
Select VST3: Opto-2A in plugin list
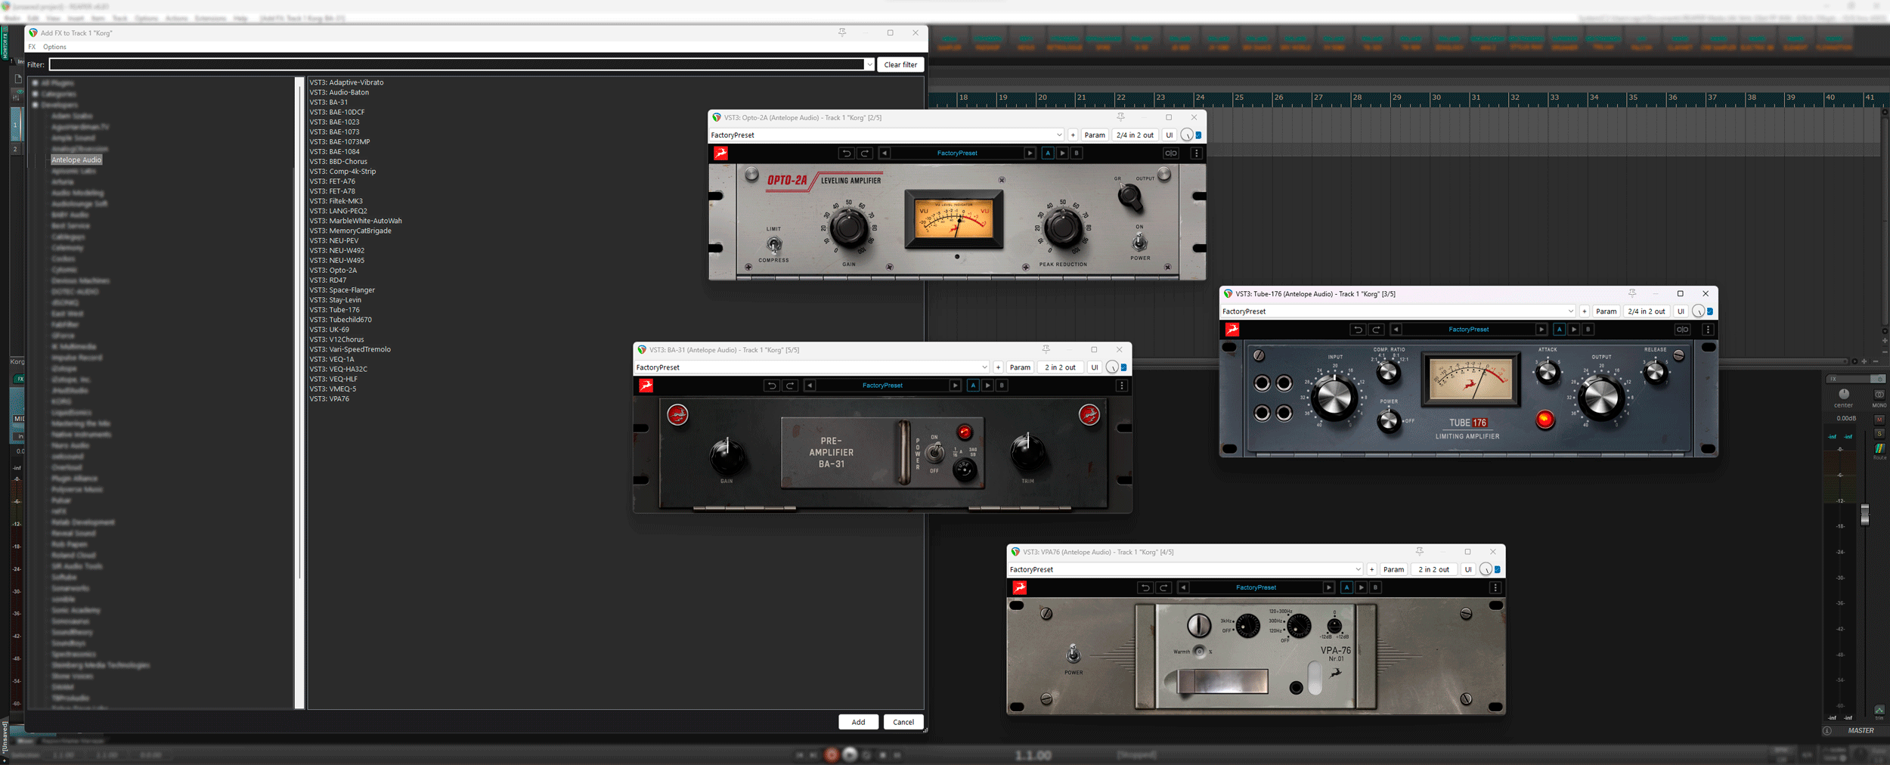tap(333, 271)
